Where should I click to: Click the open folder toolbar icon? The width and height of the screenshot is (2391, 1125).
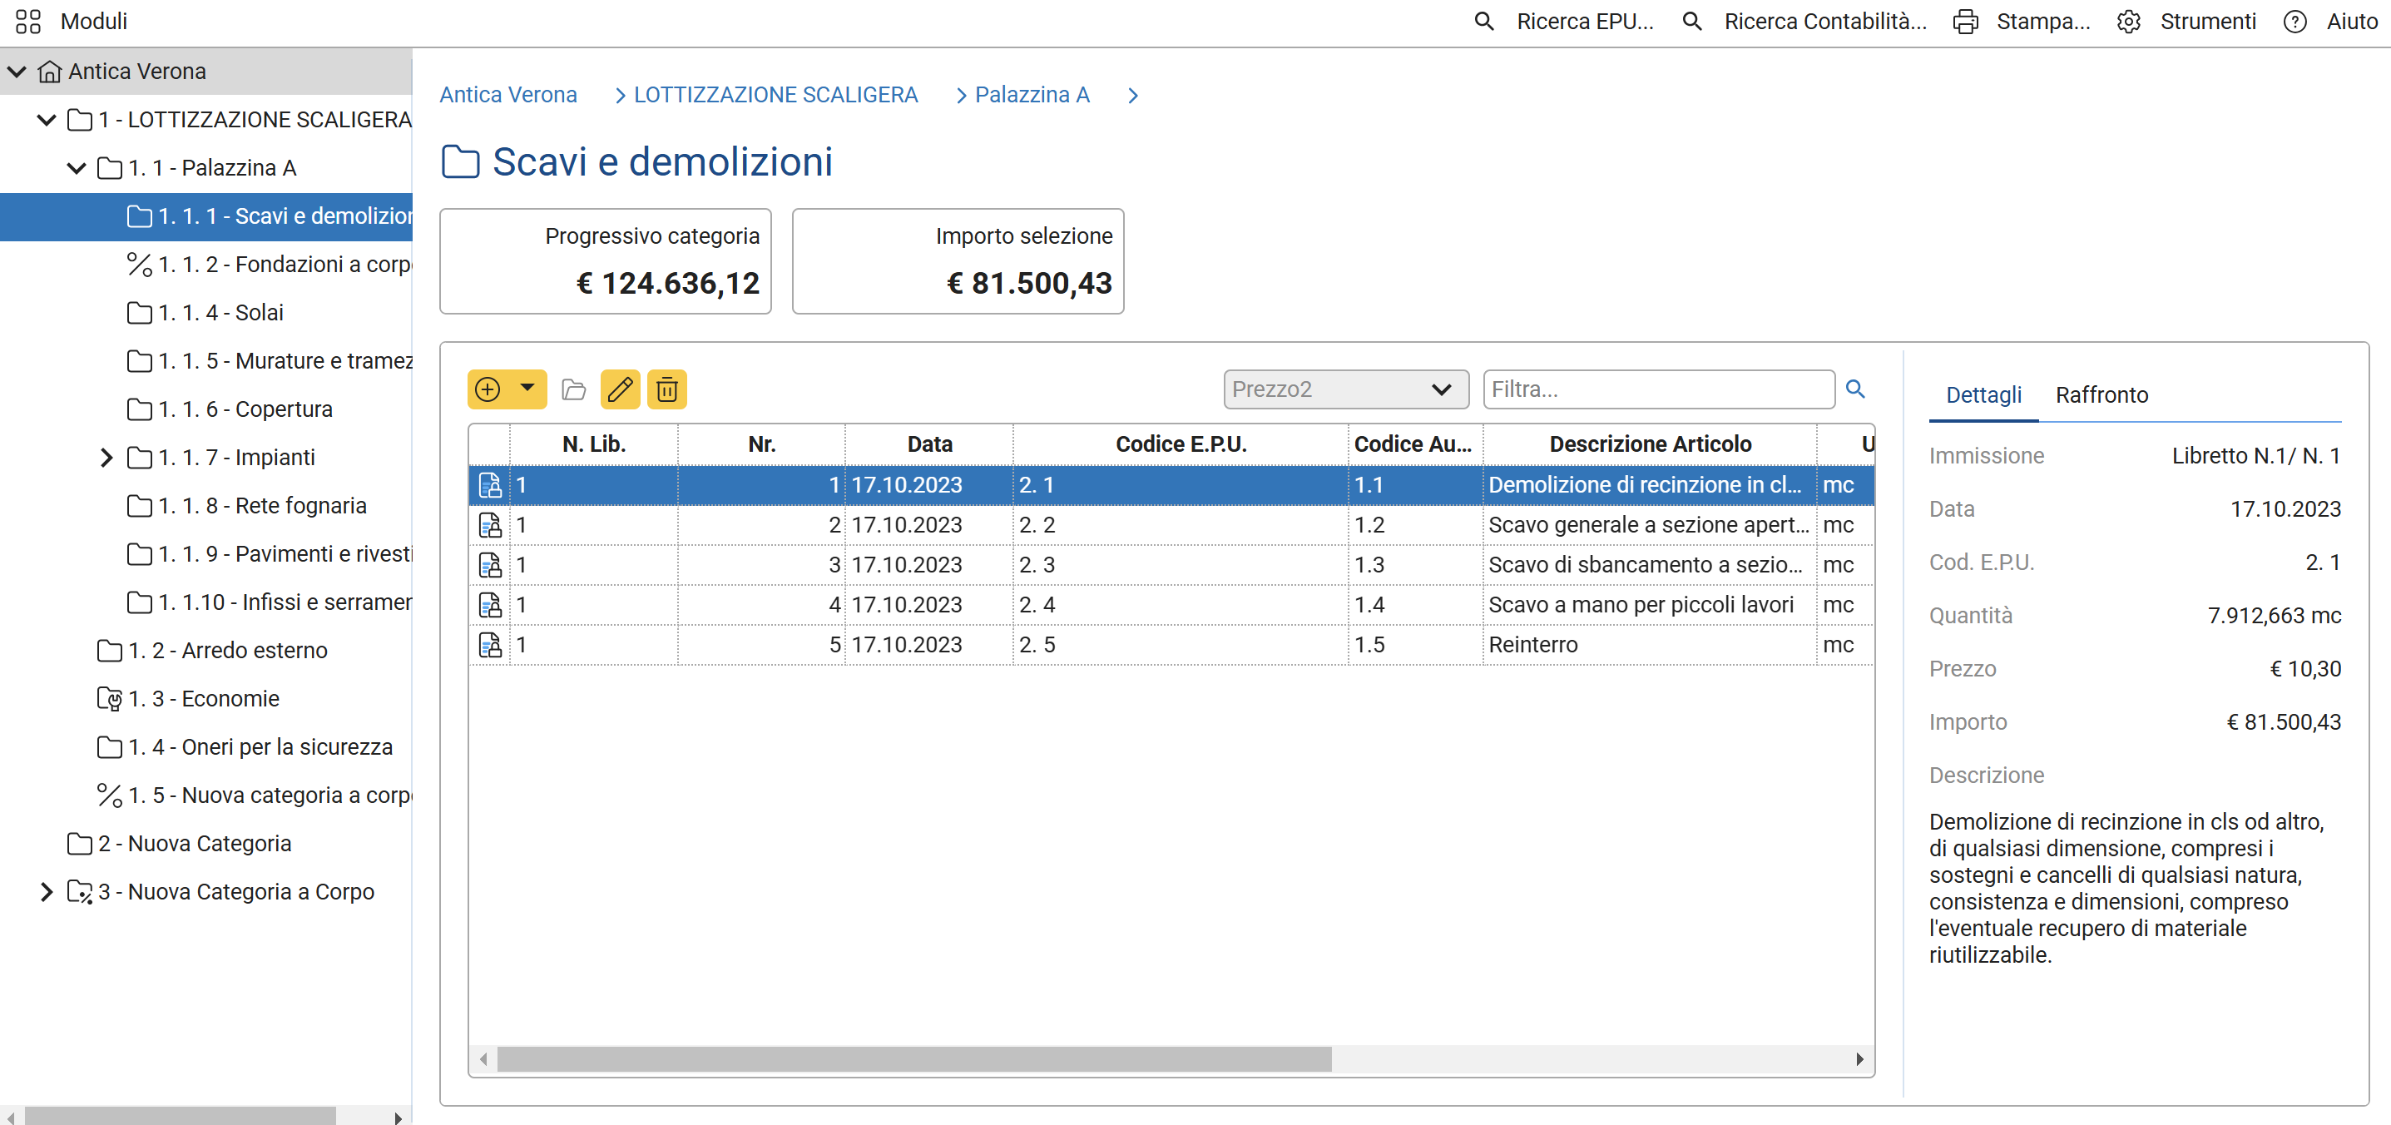click(573, 389)
